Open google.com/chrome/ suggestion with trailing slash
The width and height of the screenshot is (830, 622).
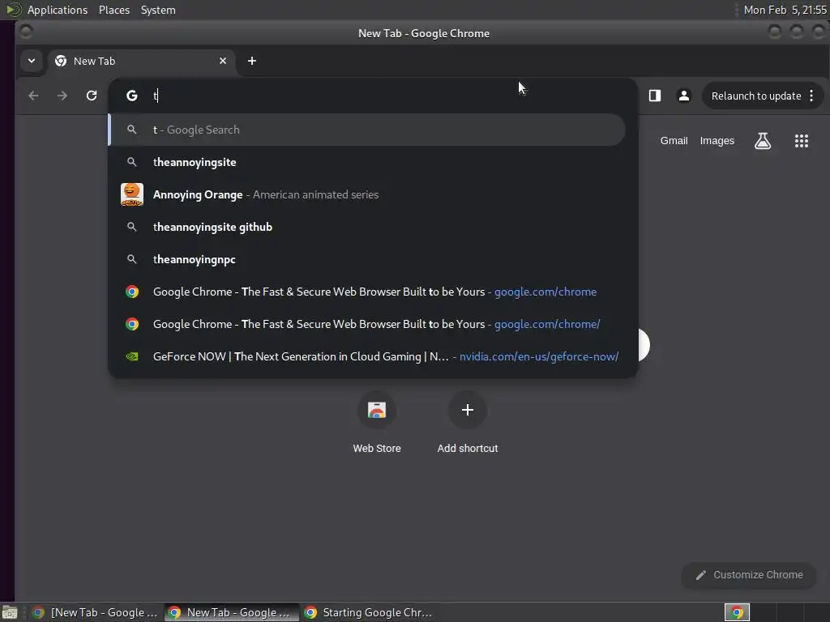click(367, 324)
